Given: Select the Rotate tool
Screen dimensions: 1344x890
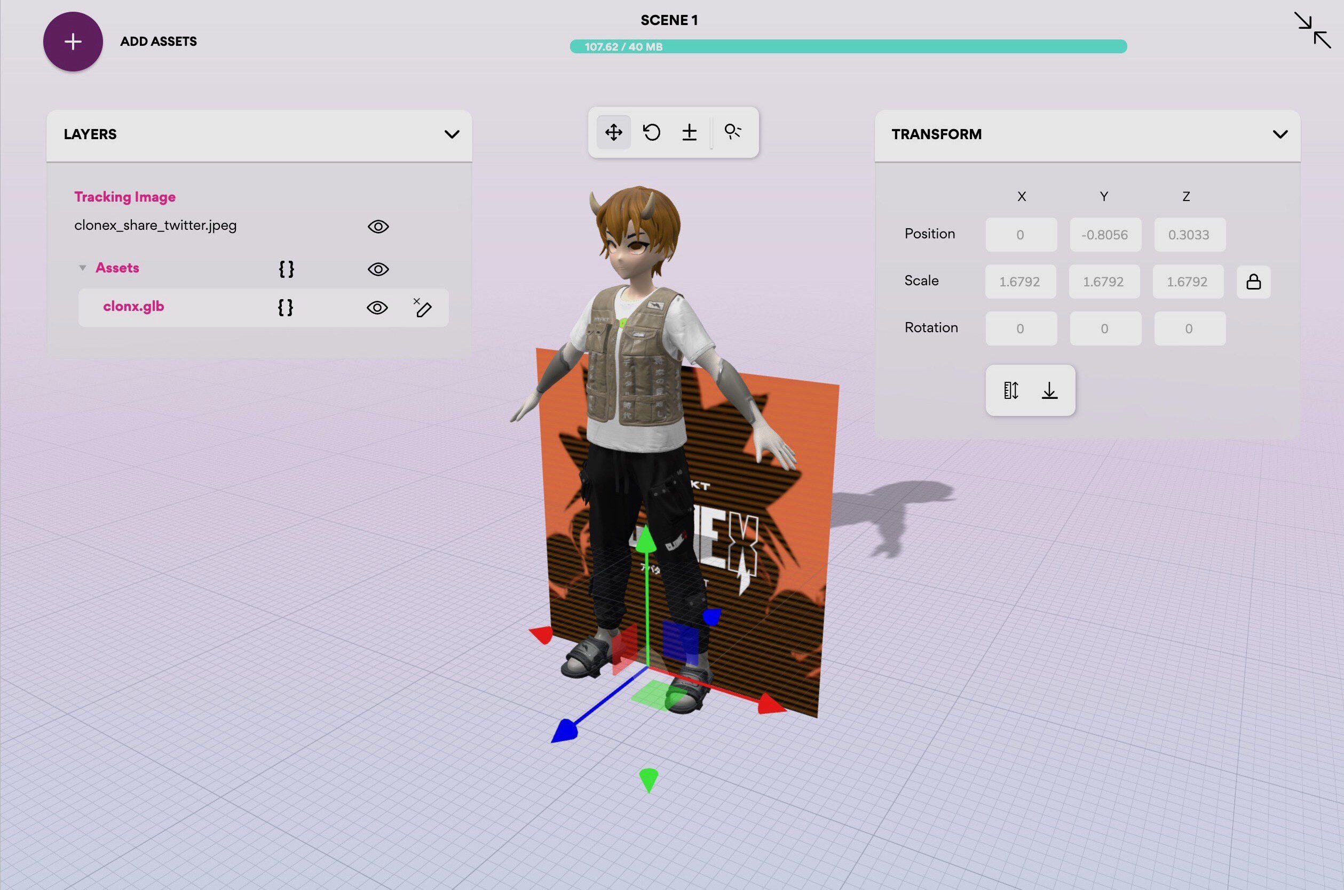Looking at the screenshot, I should tap(651, 132).
